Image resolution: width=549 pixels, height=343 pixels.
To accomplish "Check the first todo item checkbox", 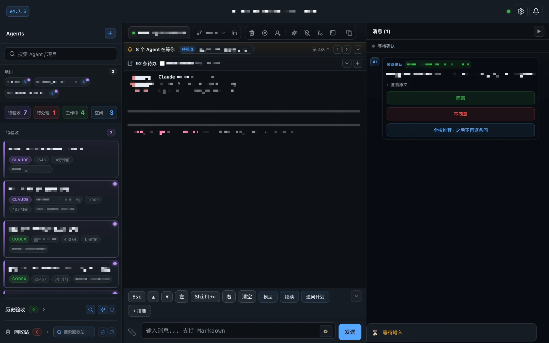I will [162, 64].
